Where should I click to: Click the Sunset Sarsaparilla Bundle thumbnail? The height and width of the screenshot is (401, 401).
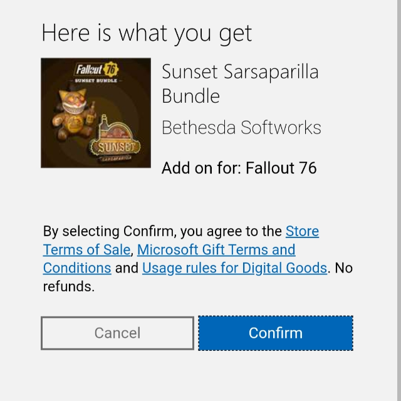(96, 113)
